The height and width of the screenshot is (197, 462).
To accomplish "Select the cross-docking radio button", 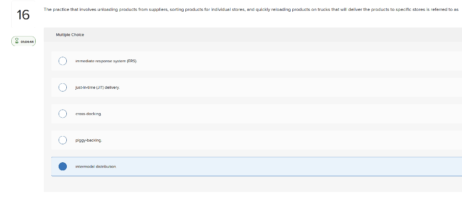I will [62, 114].
